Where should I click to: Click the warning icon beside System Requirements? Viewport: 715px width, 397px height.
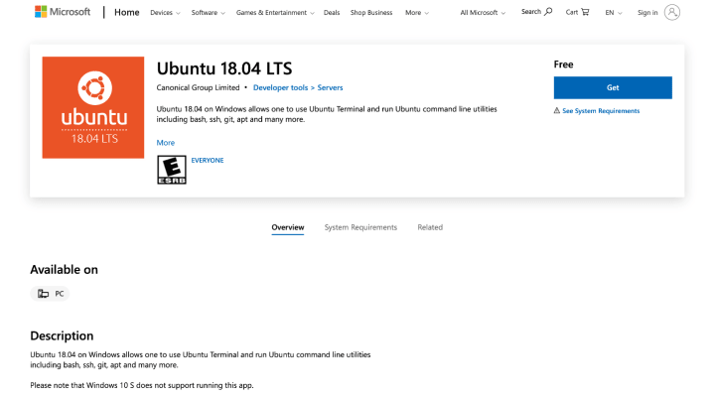(557, 111)
